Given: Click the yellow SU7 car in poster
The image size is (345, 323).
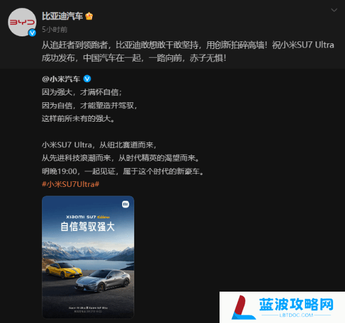Looking at the screenshot, I should (64, 270).
